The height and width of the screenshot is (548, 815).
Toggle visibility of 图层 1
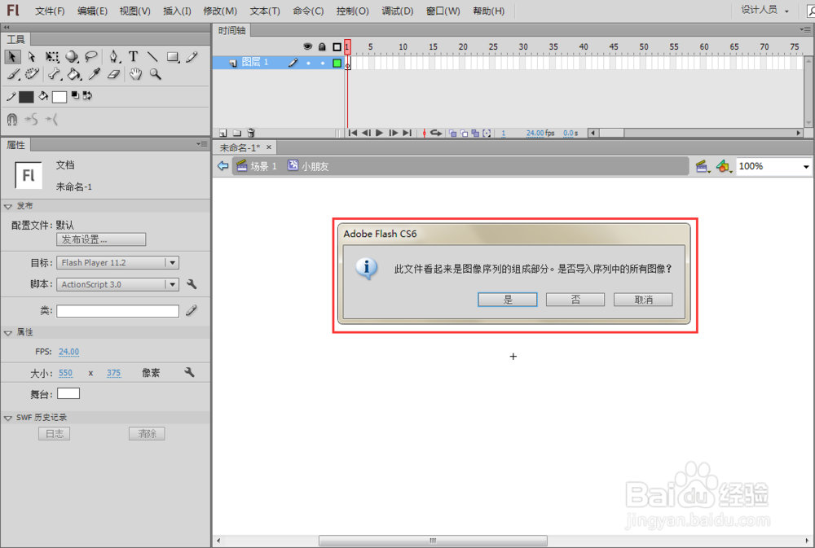[x=308, y=62]
